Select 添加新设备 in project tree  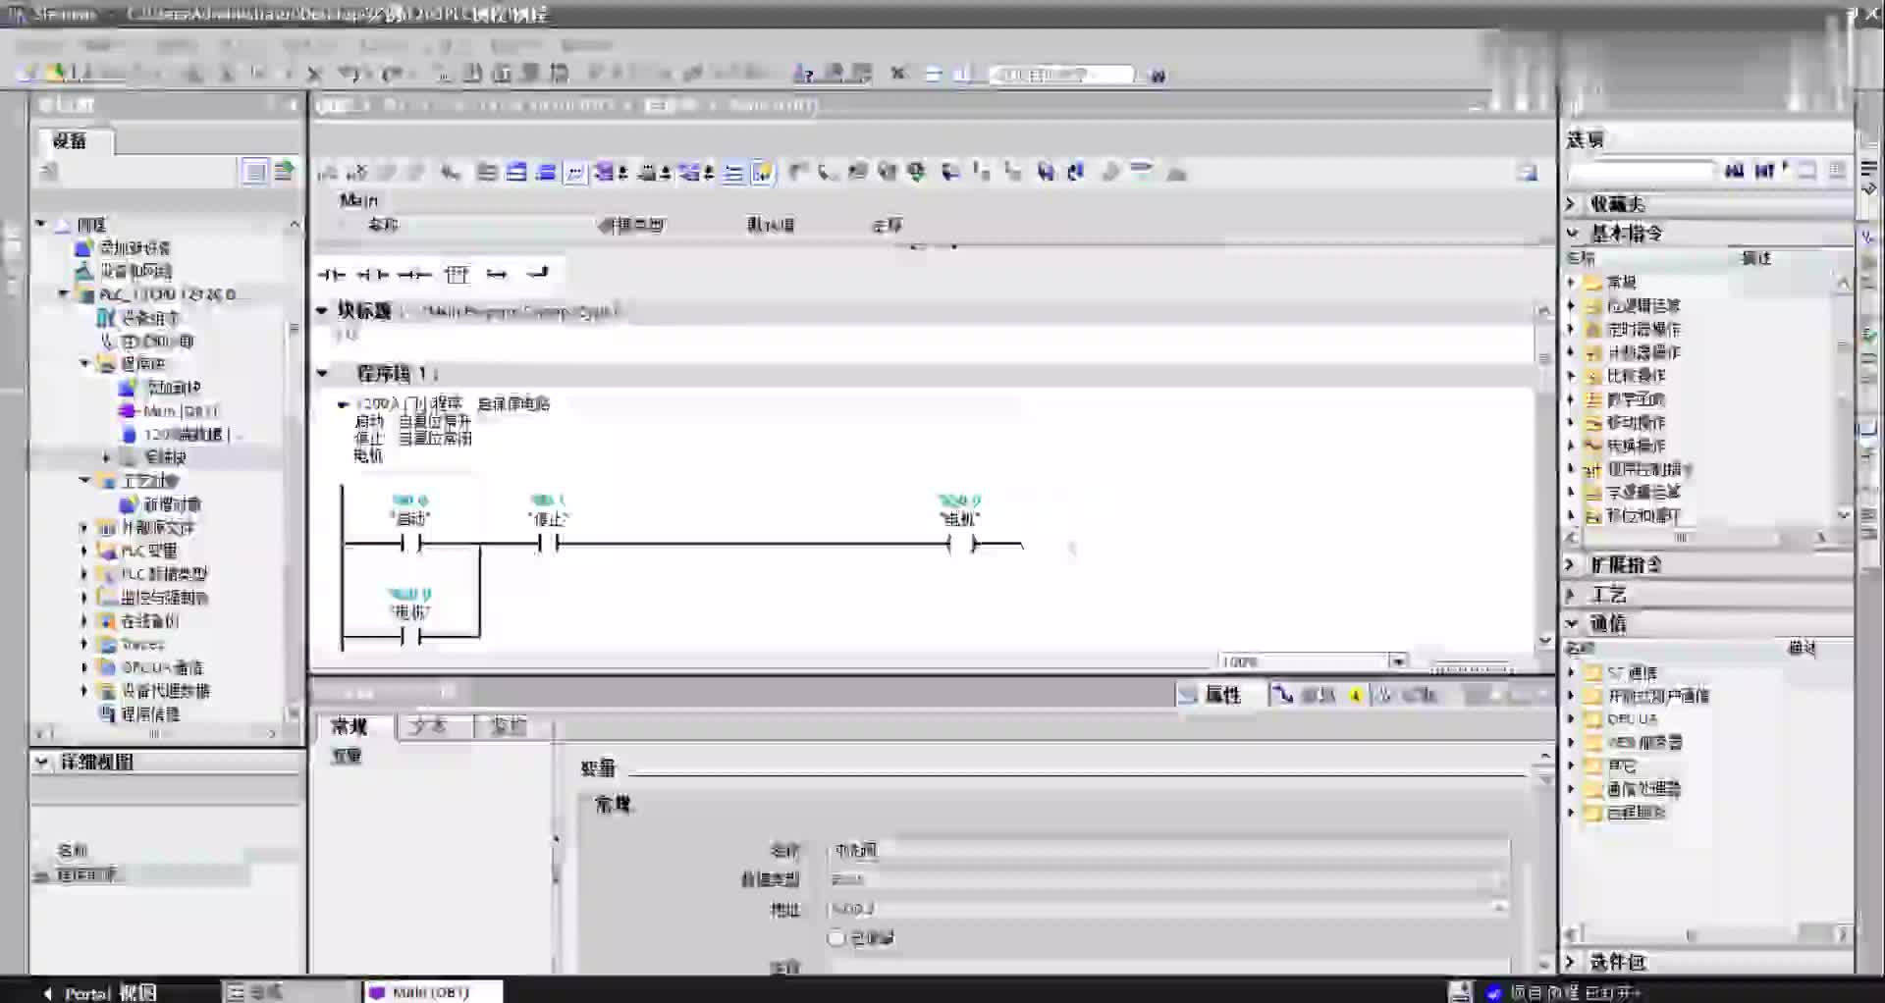(135, 247)
